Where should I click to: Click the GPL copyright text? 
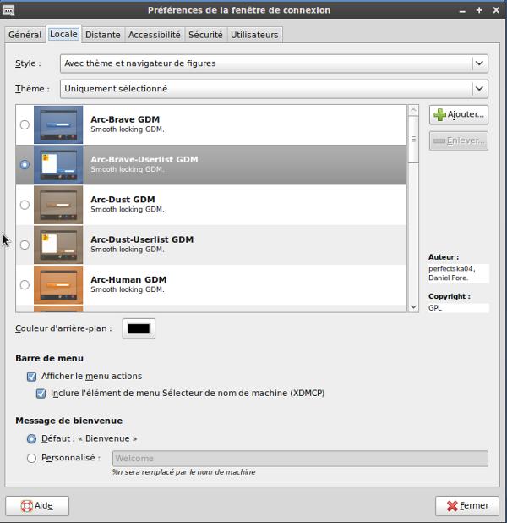click(435, 308)
